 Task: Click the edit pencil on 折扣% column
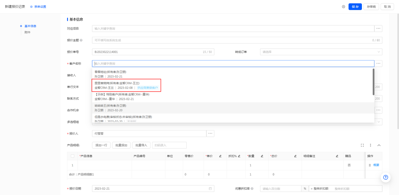(x=239, y=156)
